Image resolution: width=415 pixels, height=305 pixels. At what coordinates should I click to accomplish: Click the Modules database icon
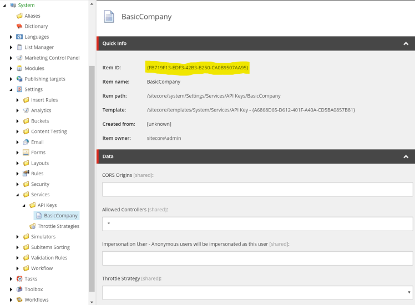click(x=19, y=68)
